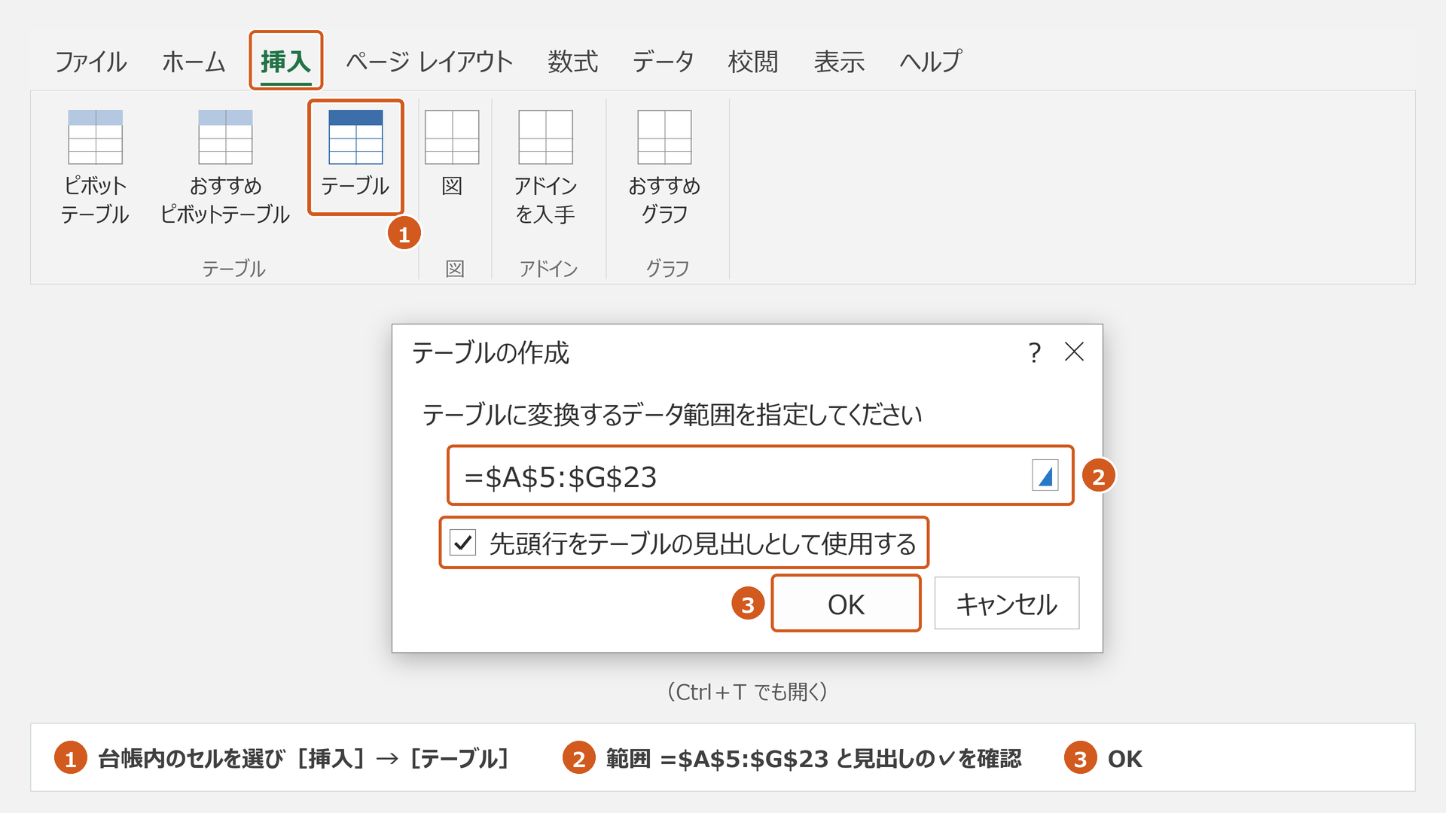The width and height of the screenshot is (1446, 813).
Task: Switch to the 数式 tab
Action: click(572, 62)
